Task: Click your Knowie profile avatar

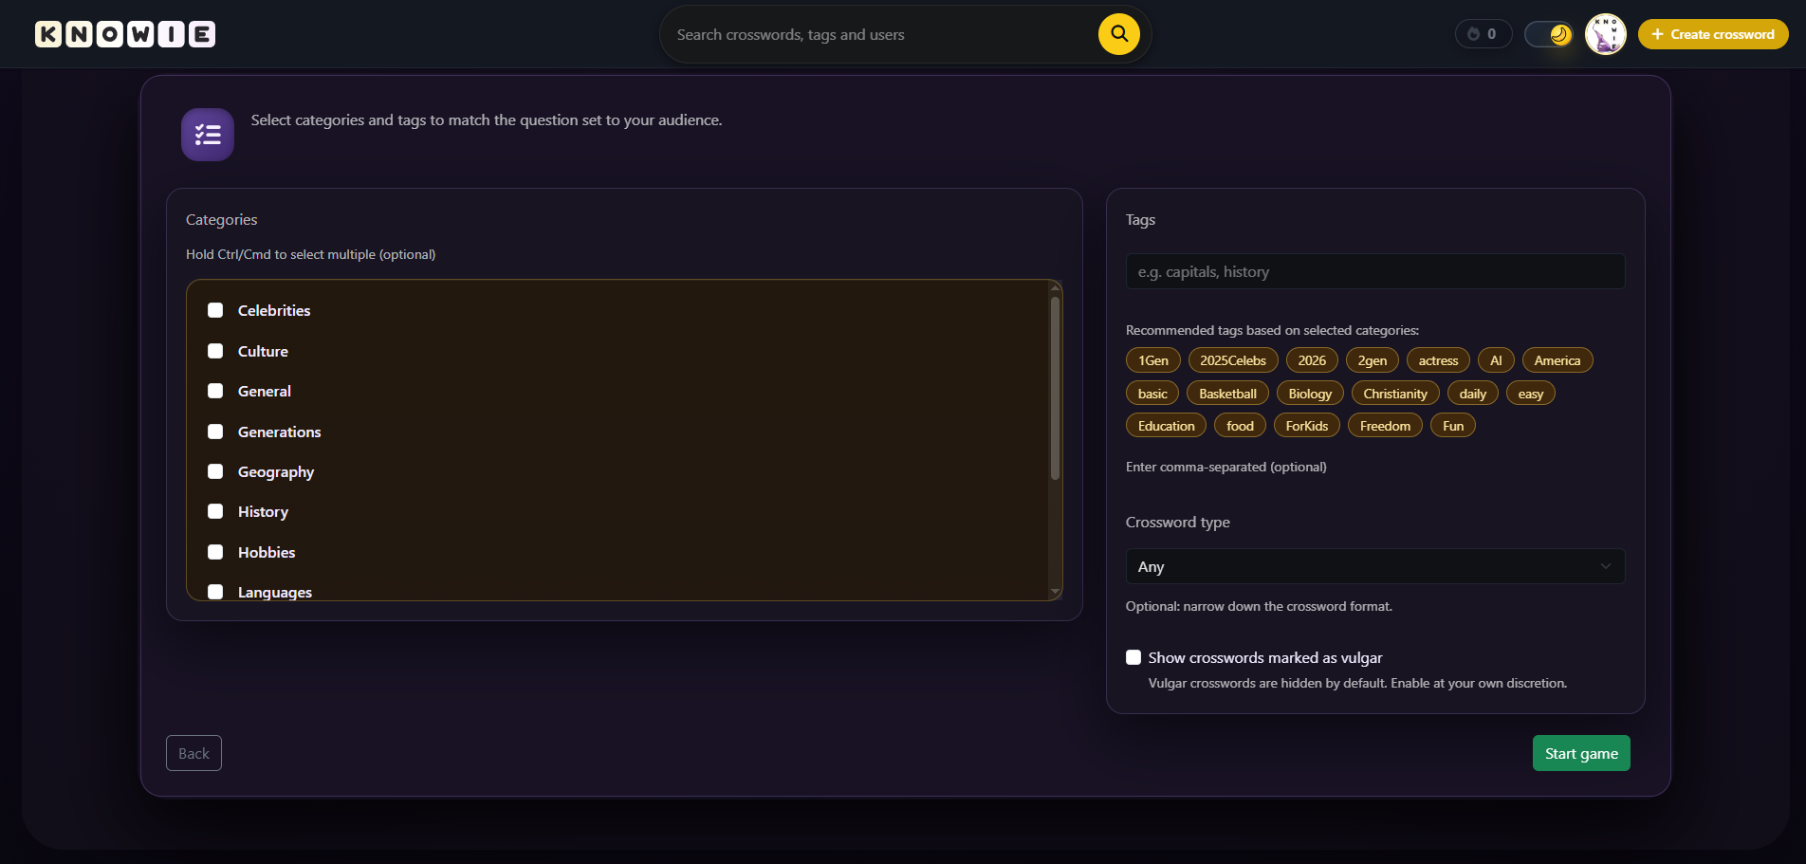Action: pos(1605,33)
